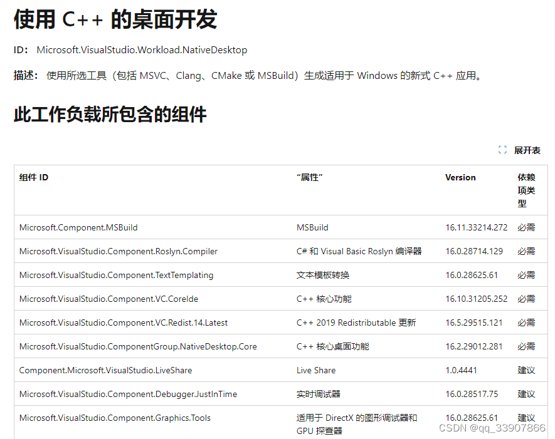Click version 16.2.29012.281
555x439 pixels.
474,346
